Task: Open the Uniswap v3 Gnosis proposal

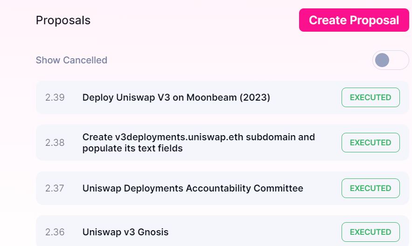Action: tap(125, 232)
